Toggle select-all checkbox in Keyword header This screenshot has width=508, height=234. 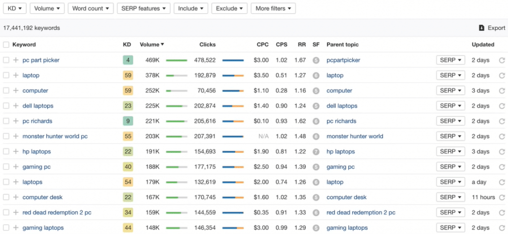point(6,45)
